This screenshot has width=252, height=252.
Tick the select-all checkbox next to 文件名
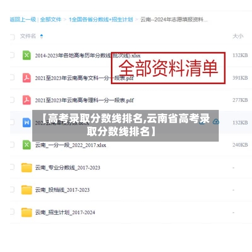(x=12, y=37)
